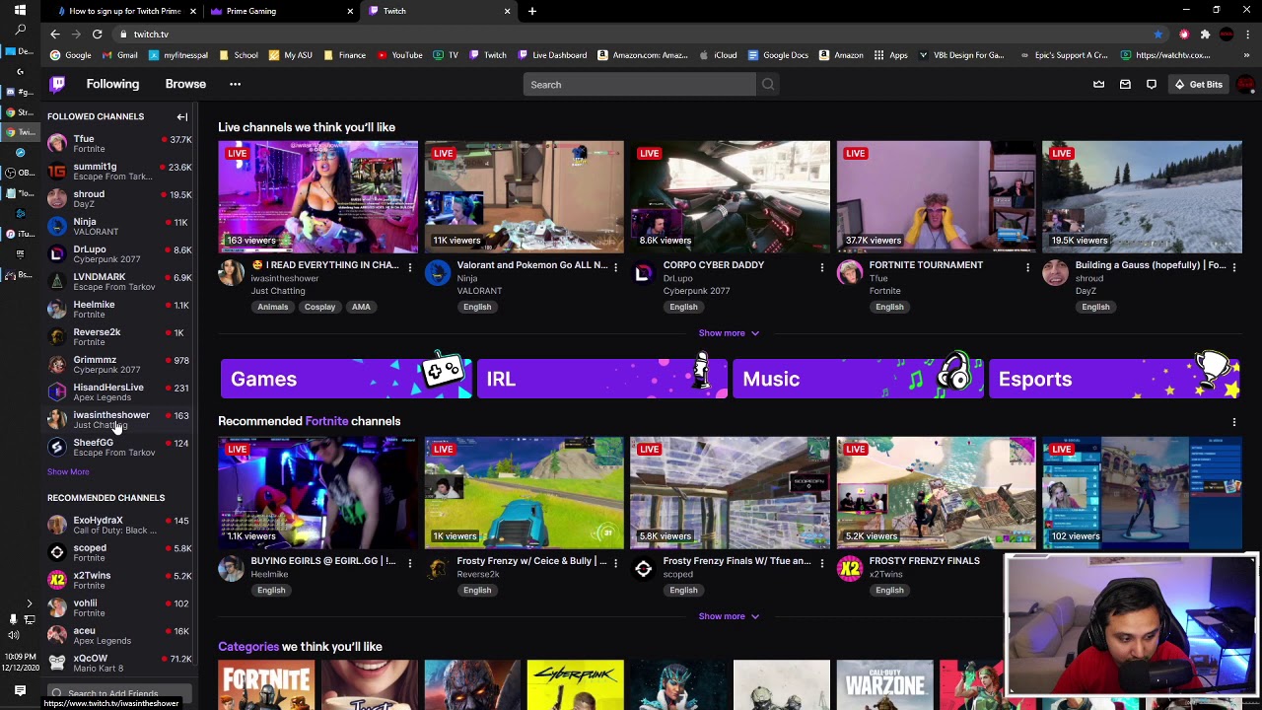Select summit1g in followed channels
1262x710 pixels.
click(118, 172)
